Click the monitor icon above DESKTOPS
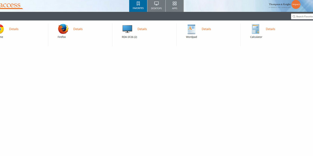The image size is (313, 156). coord(156,3)
